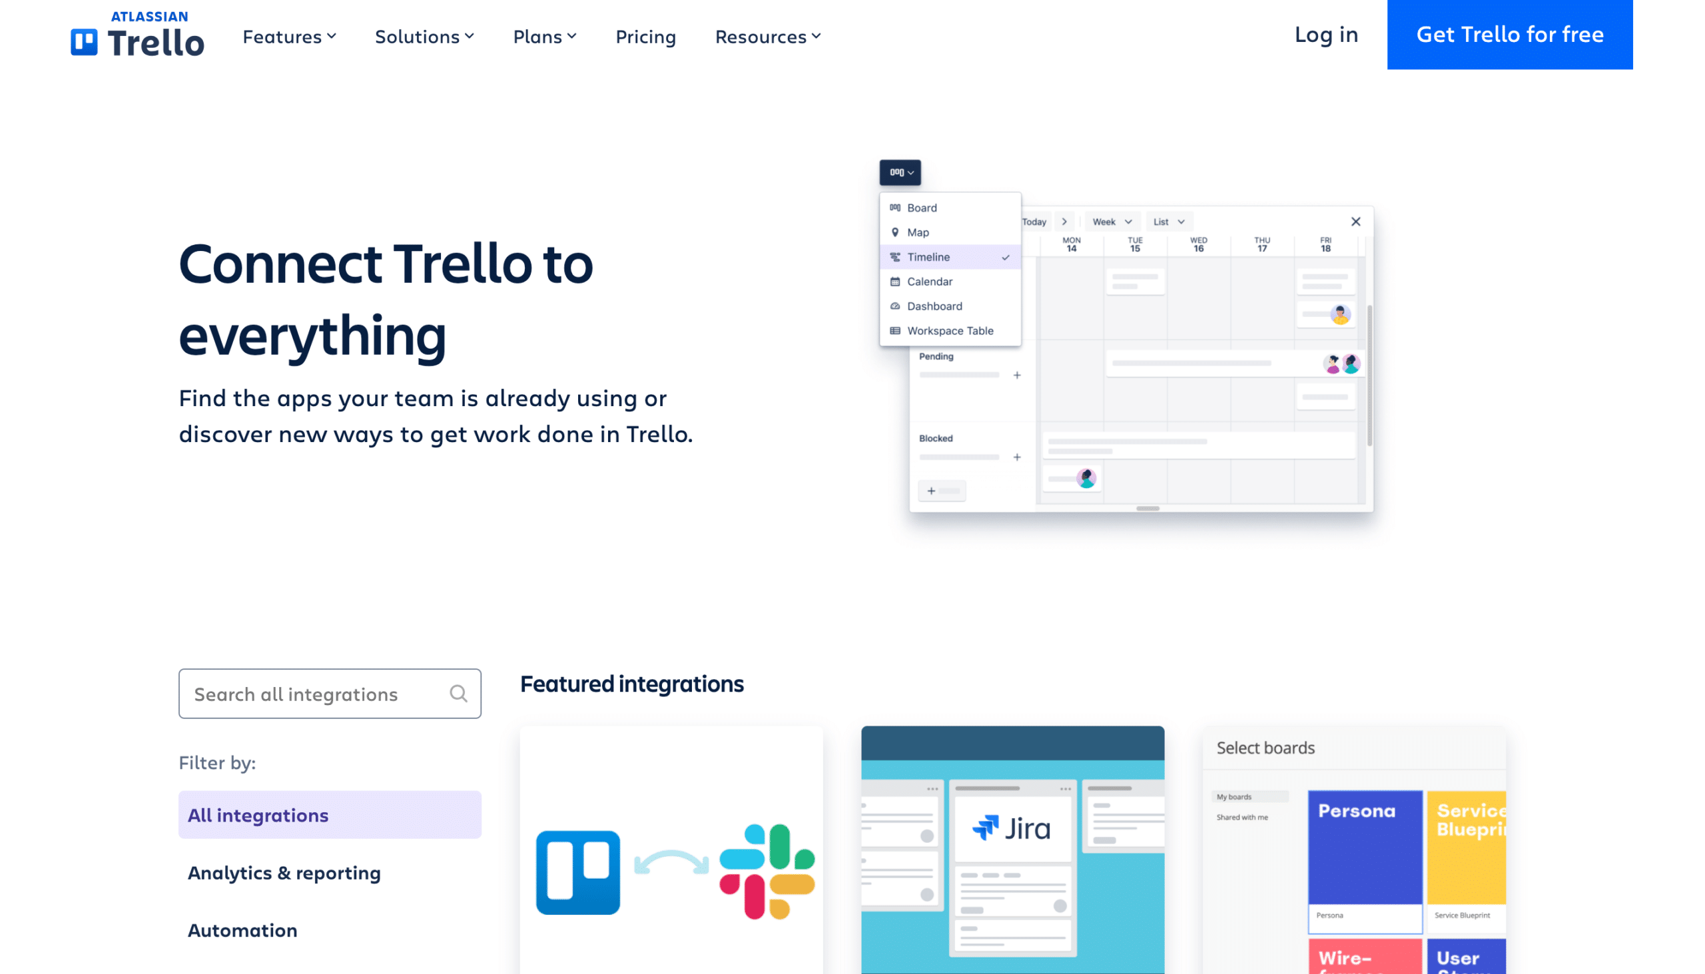Toggle the view selector dropdown
Viewport: 1705px width, 974px height.
(x=900, y=172)
